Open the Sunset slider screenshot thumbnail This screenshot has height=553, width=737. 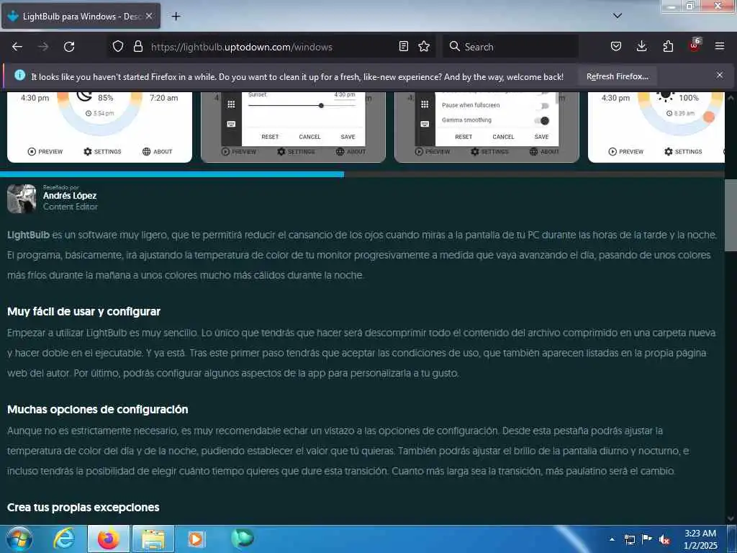[294, 127]
